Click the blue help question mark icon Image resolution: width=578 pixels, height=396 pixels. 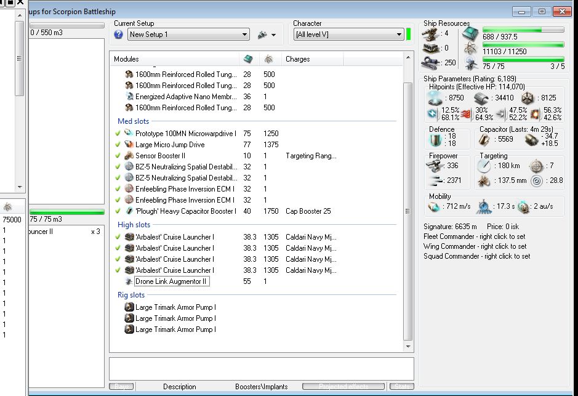118,34
